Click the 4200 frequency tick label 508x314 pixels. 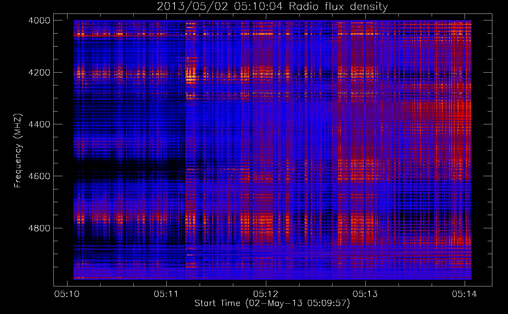(39, 73)
